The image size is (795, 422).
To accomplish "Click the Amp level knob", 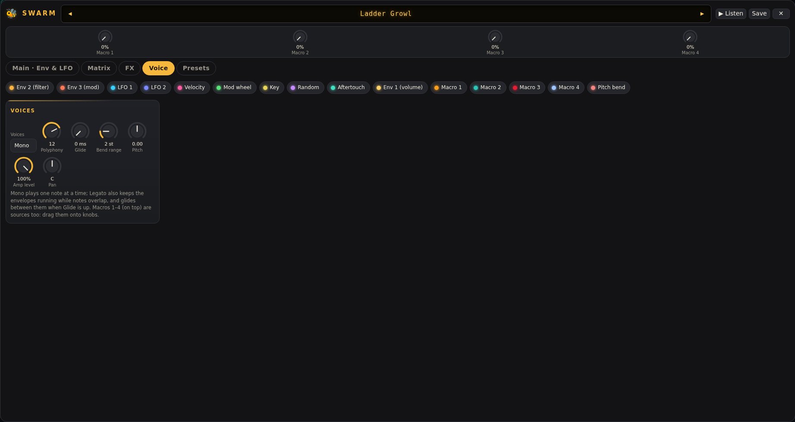I will coord(24,166).
